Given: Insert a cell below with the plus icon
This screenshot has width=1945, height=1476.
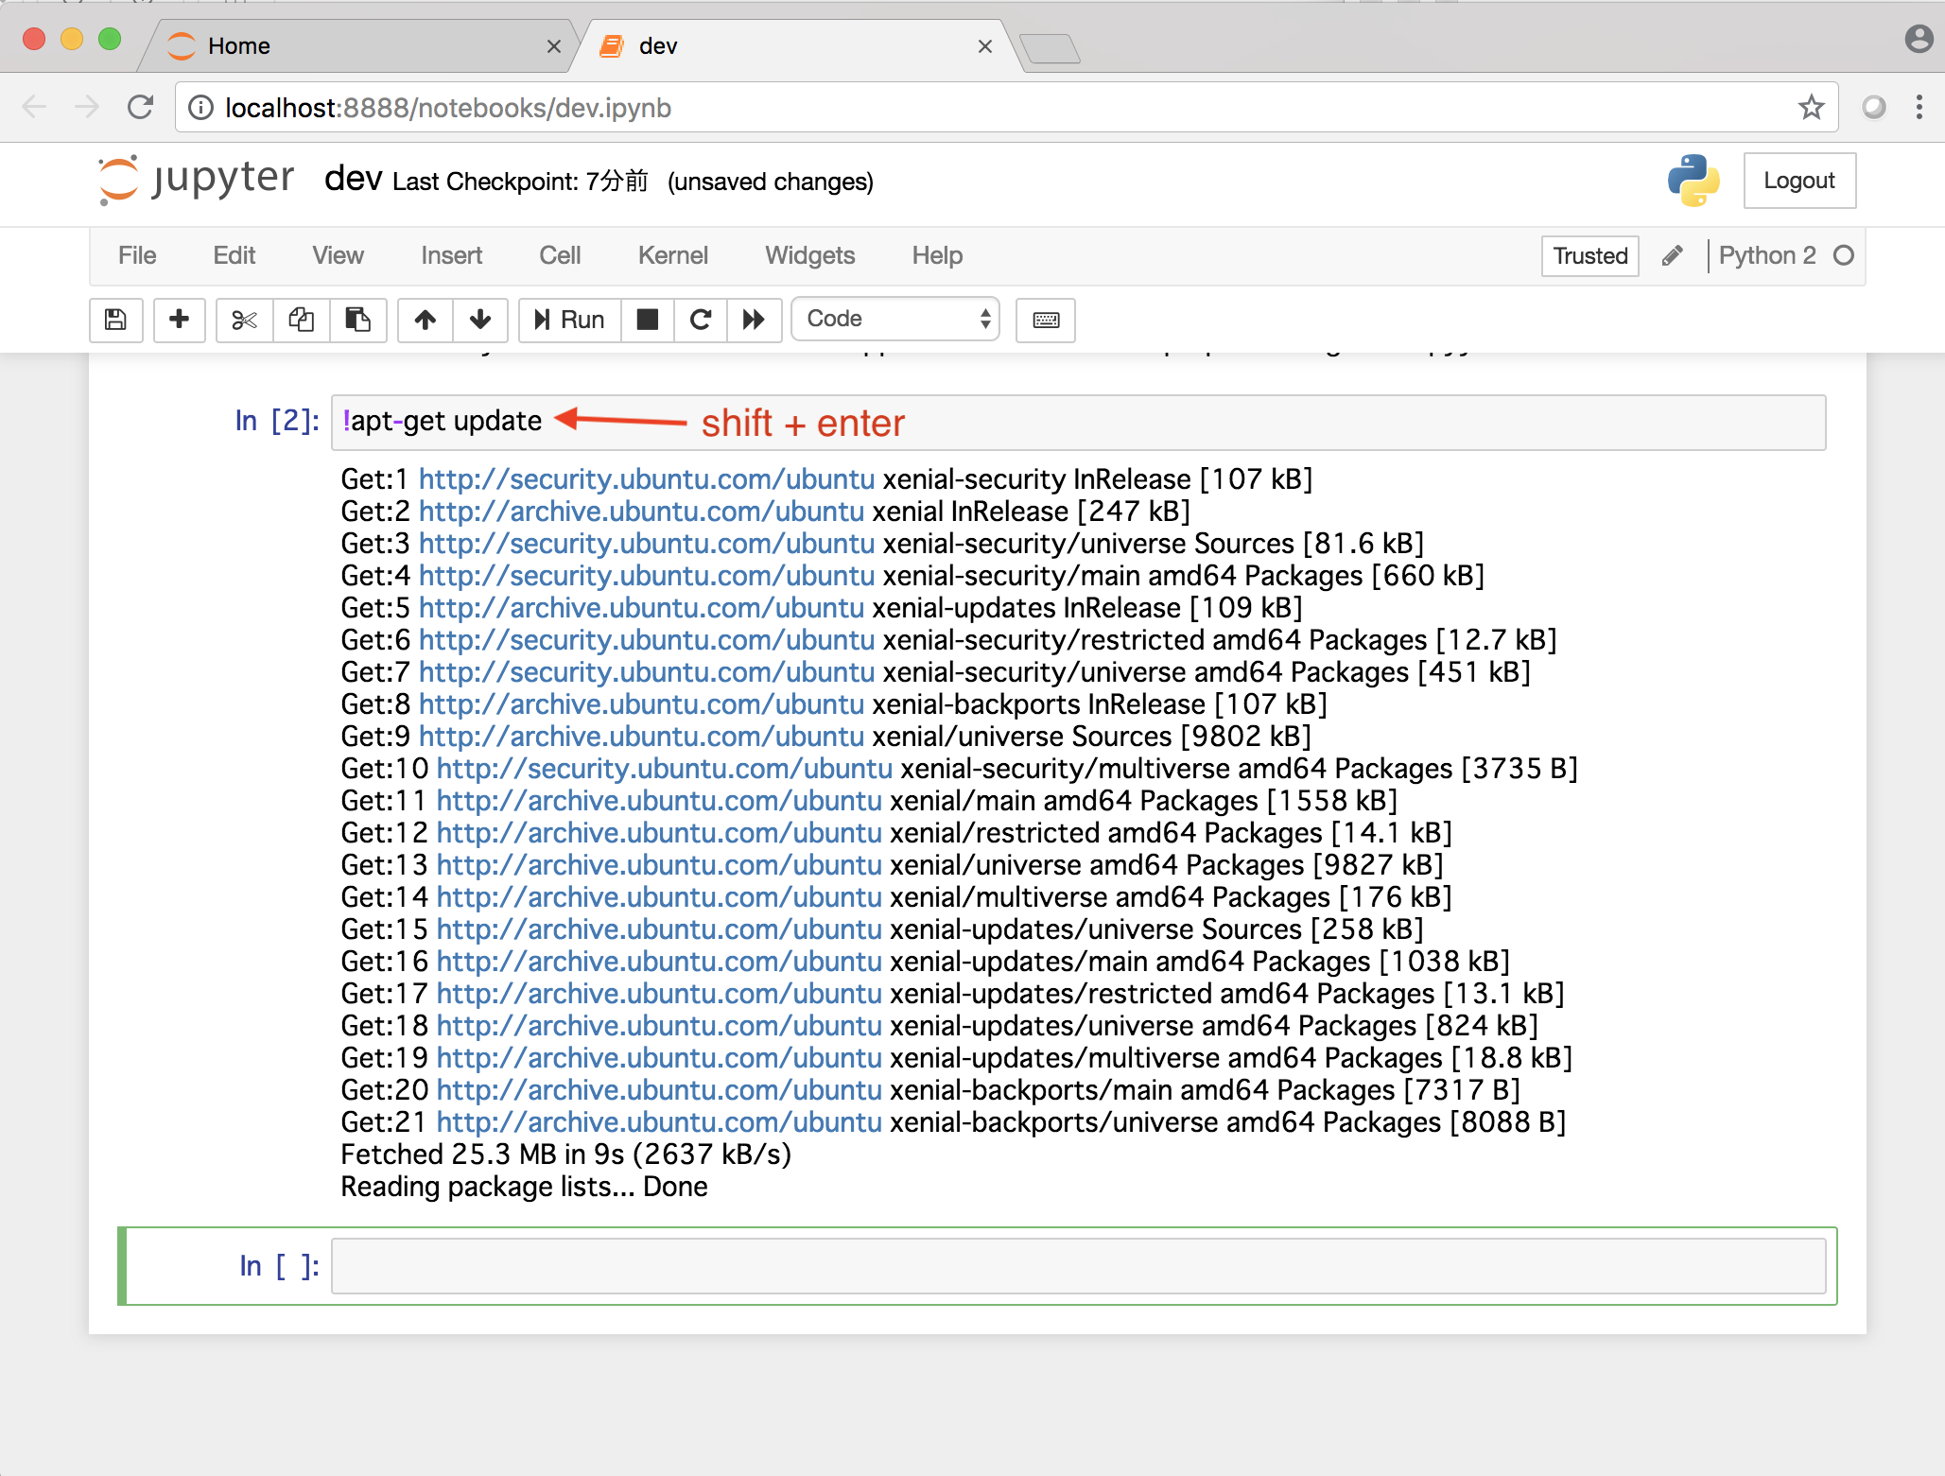Looking at the screenshot, I should coord(179,320).
